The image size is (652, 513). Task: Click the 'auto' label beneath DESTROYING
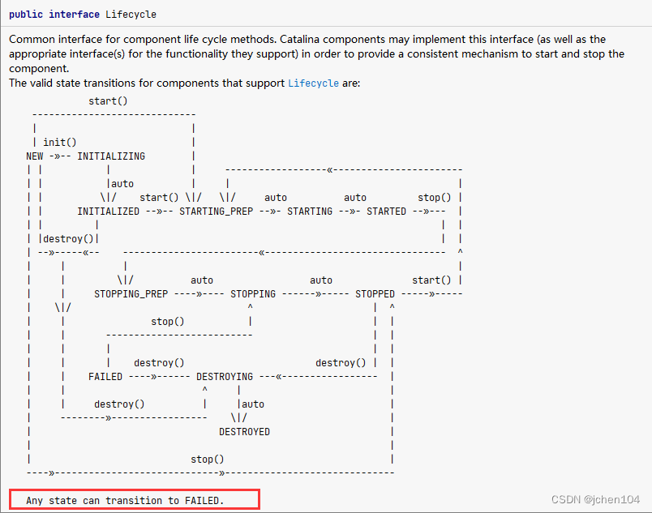[253, 404]
